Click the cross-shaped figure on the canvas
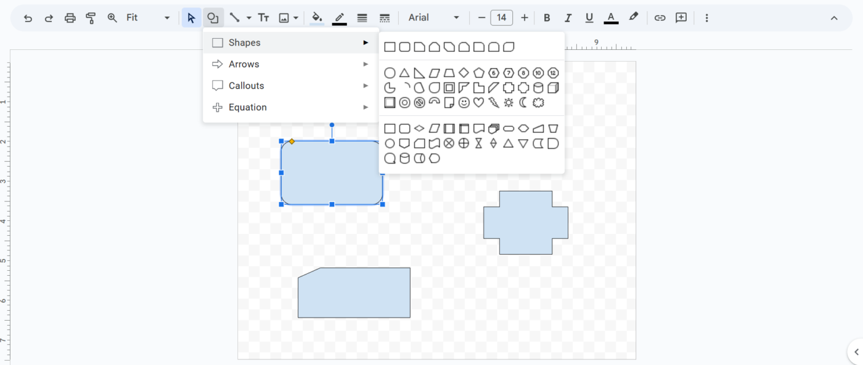This screenshot has height=365, width=863. 525,223
